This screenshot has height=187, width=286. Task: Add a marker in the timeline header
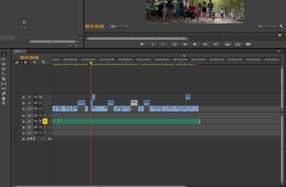[34, 62]
